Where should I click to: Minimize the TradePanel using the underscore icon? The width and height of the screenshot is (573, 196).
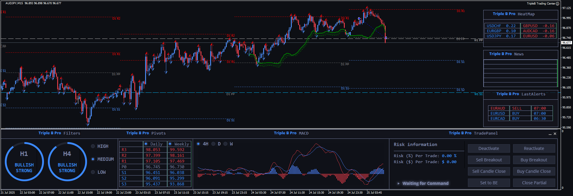click(550, 134)
